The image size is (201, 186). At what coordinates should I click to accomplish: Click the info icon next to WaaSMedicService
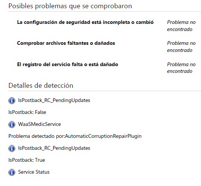tap(12, 124)
